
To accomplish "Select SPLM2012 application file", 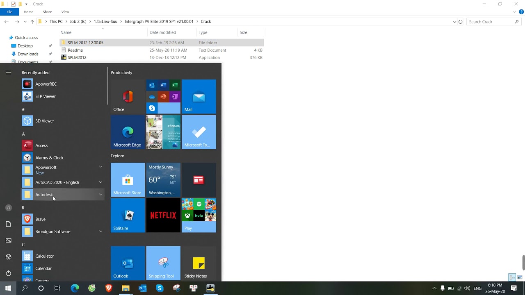I will click(162, 57).
